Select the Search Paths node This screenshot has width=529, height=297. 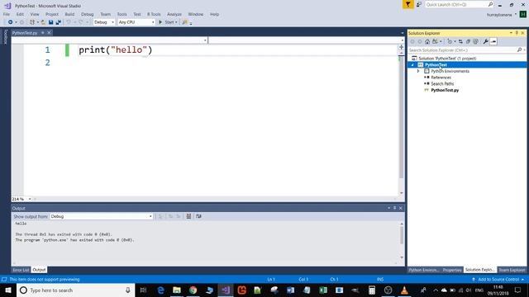[x=442, y=83]
